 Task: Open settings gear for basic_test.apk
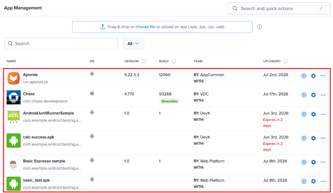313,181
